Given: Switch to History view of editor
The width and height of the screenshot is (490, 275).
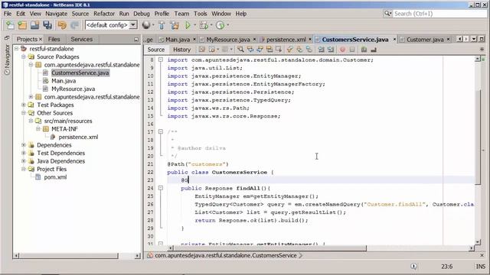Looking at the screenshot, I should (181, 50).
